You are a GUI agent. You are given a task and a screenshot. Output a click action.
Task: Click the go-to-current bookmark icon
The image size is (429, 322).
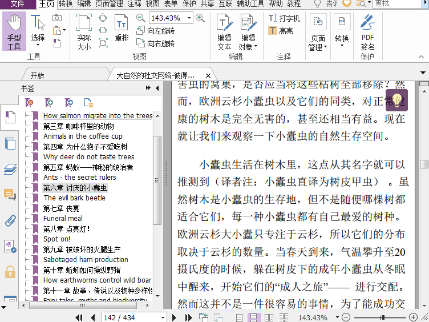69,103
